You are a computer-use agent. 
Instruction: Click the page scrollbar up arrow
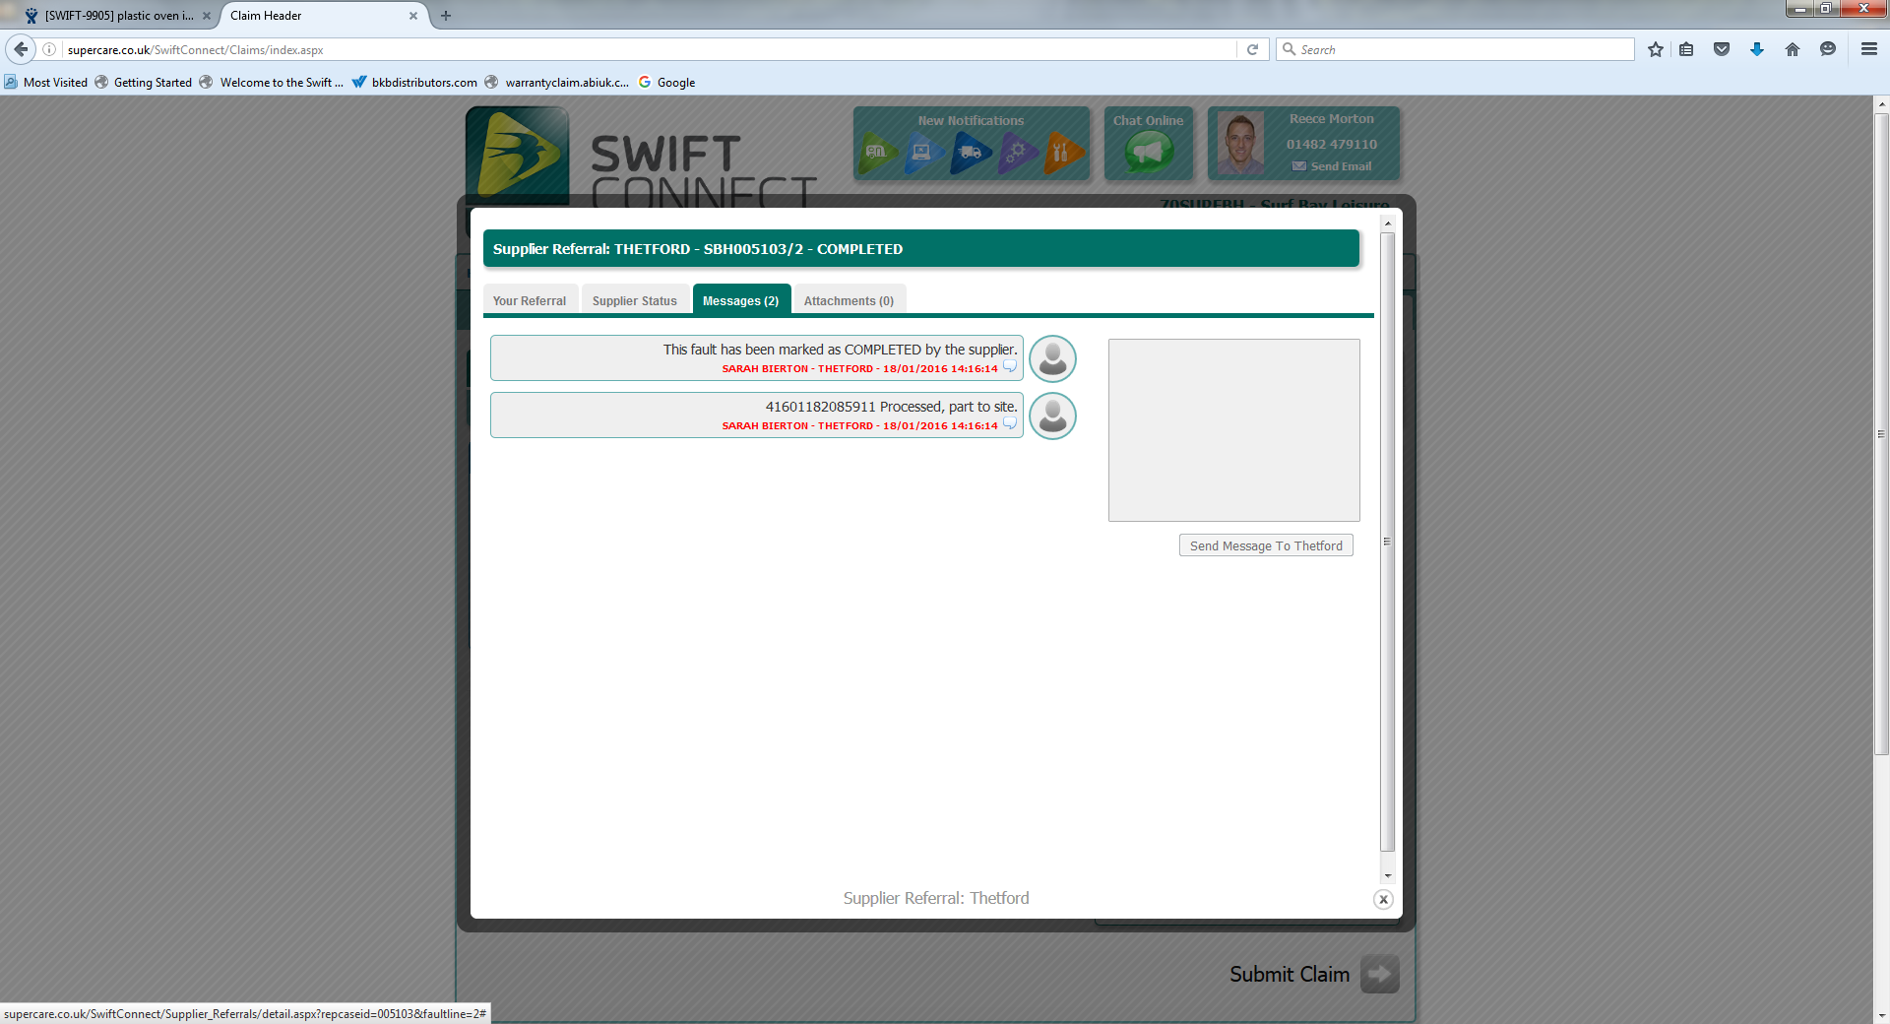pos(1881,103)
